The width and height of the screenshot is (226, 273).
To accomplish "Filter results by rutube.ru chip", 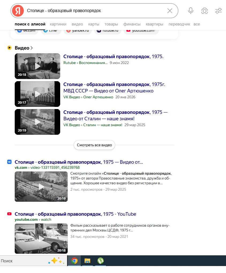I will (108, 31).
